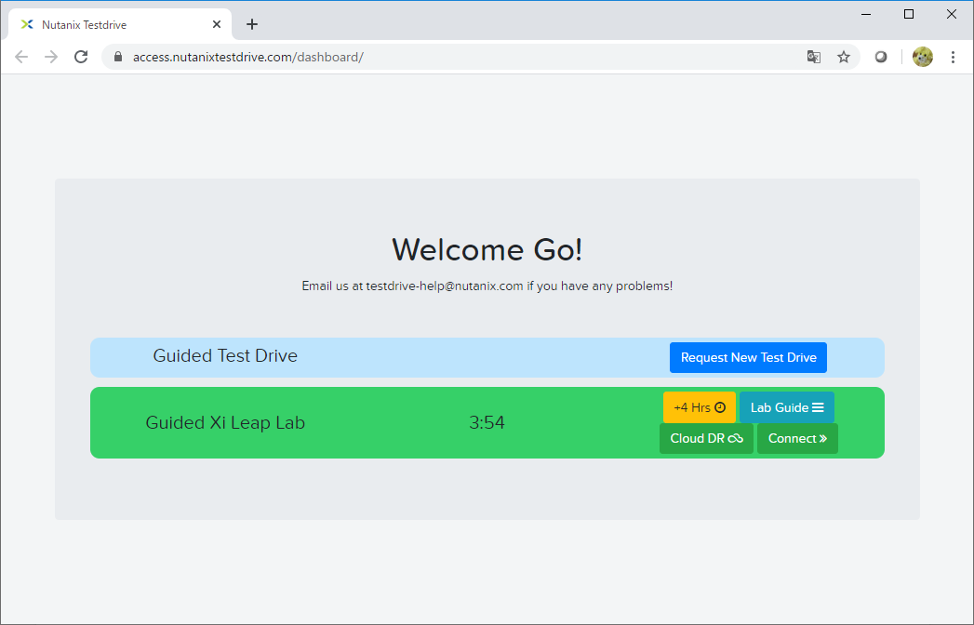
Task: Click Request New Test Drive button
Action: 748,357
